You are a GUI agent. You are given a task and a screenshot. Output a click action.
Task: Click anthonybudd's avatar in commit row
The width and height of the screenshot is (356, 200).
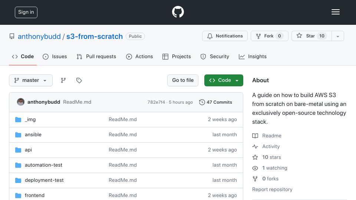21,102
